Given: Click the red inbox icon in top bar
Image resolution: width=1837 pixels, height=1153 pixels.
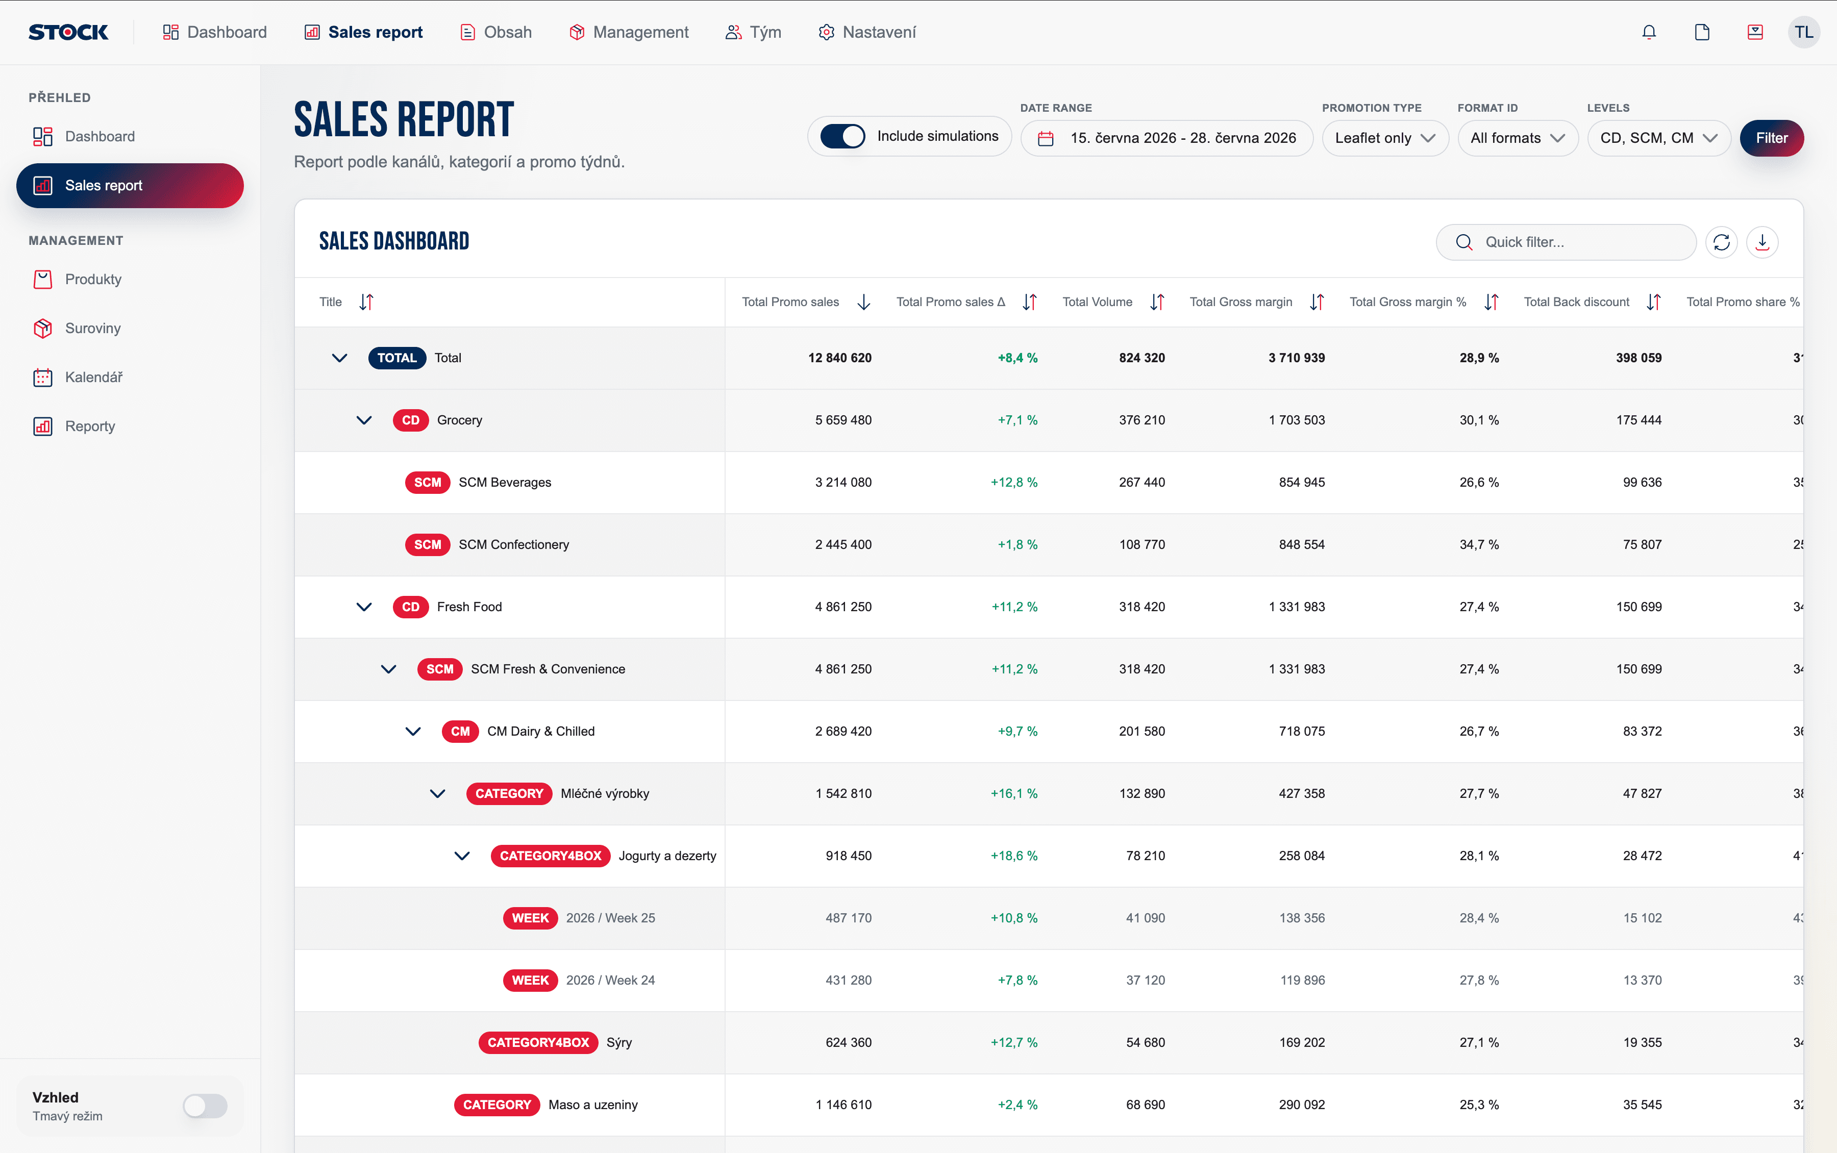Looking at the screenshot, I should tap(1755, 32).
